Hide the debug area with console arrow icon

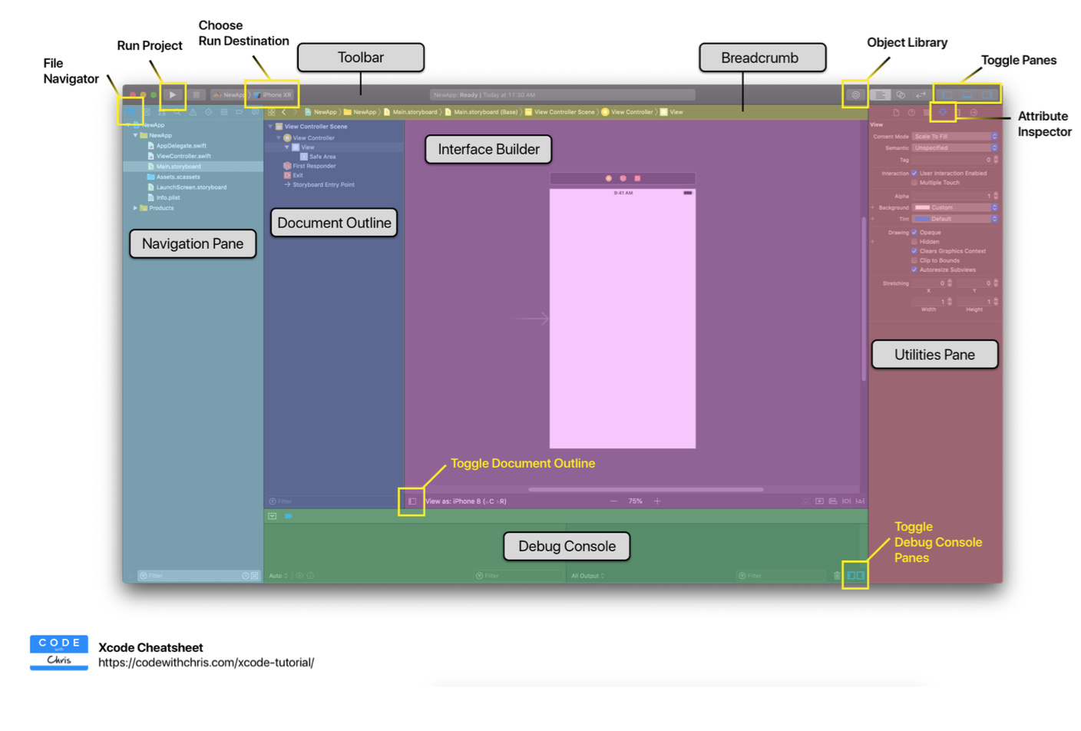click(x=273, y=516)
